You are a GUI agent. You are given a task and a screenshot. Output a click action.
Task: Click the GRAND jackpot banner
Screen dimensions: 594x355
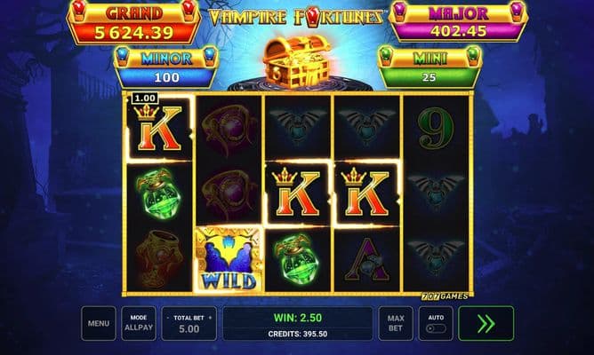tap(133, 23)
